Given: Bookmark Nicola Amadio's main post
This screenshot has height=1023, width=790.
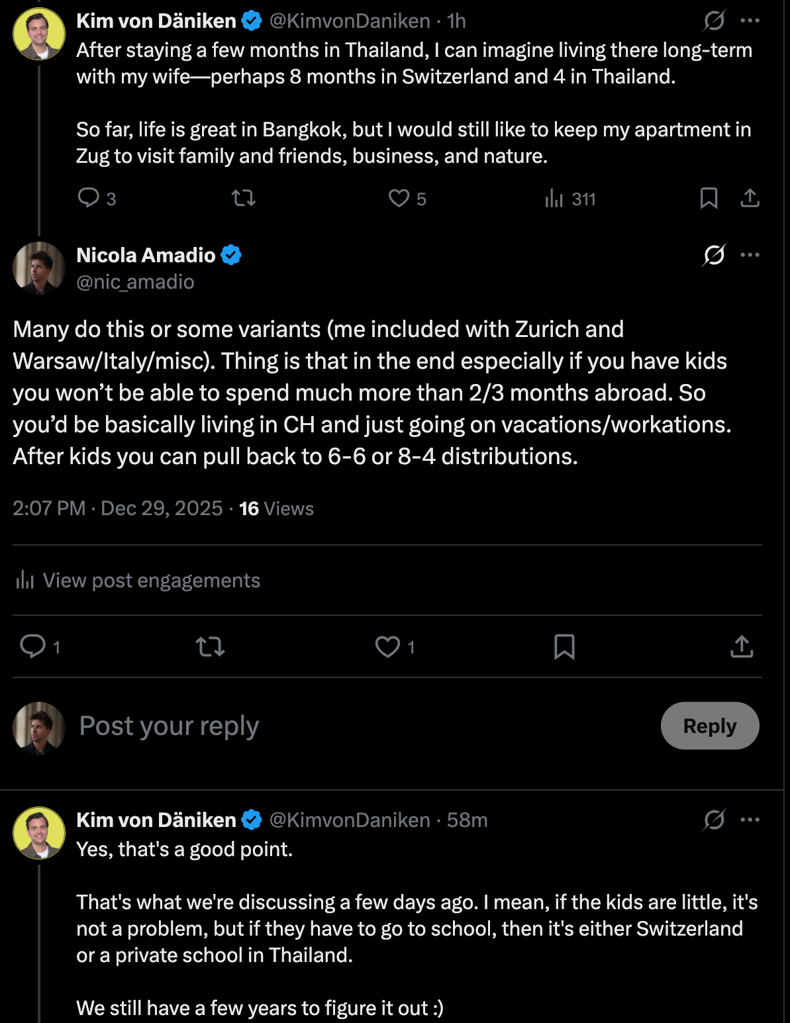Looking at the screenshot, I should click(x=564, y=646).
